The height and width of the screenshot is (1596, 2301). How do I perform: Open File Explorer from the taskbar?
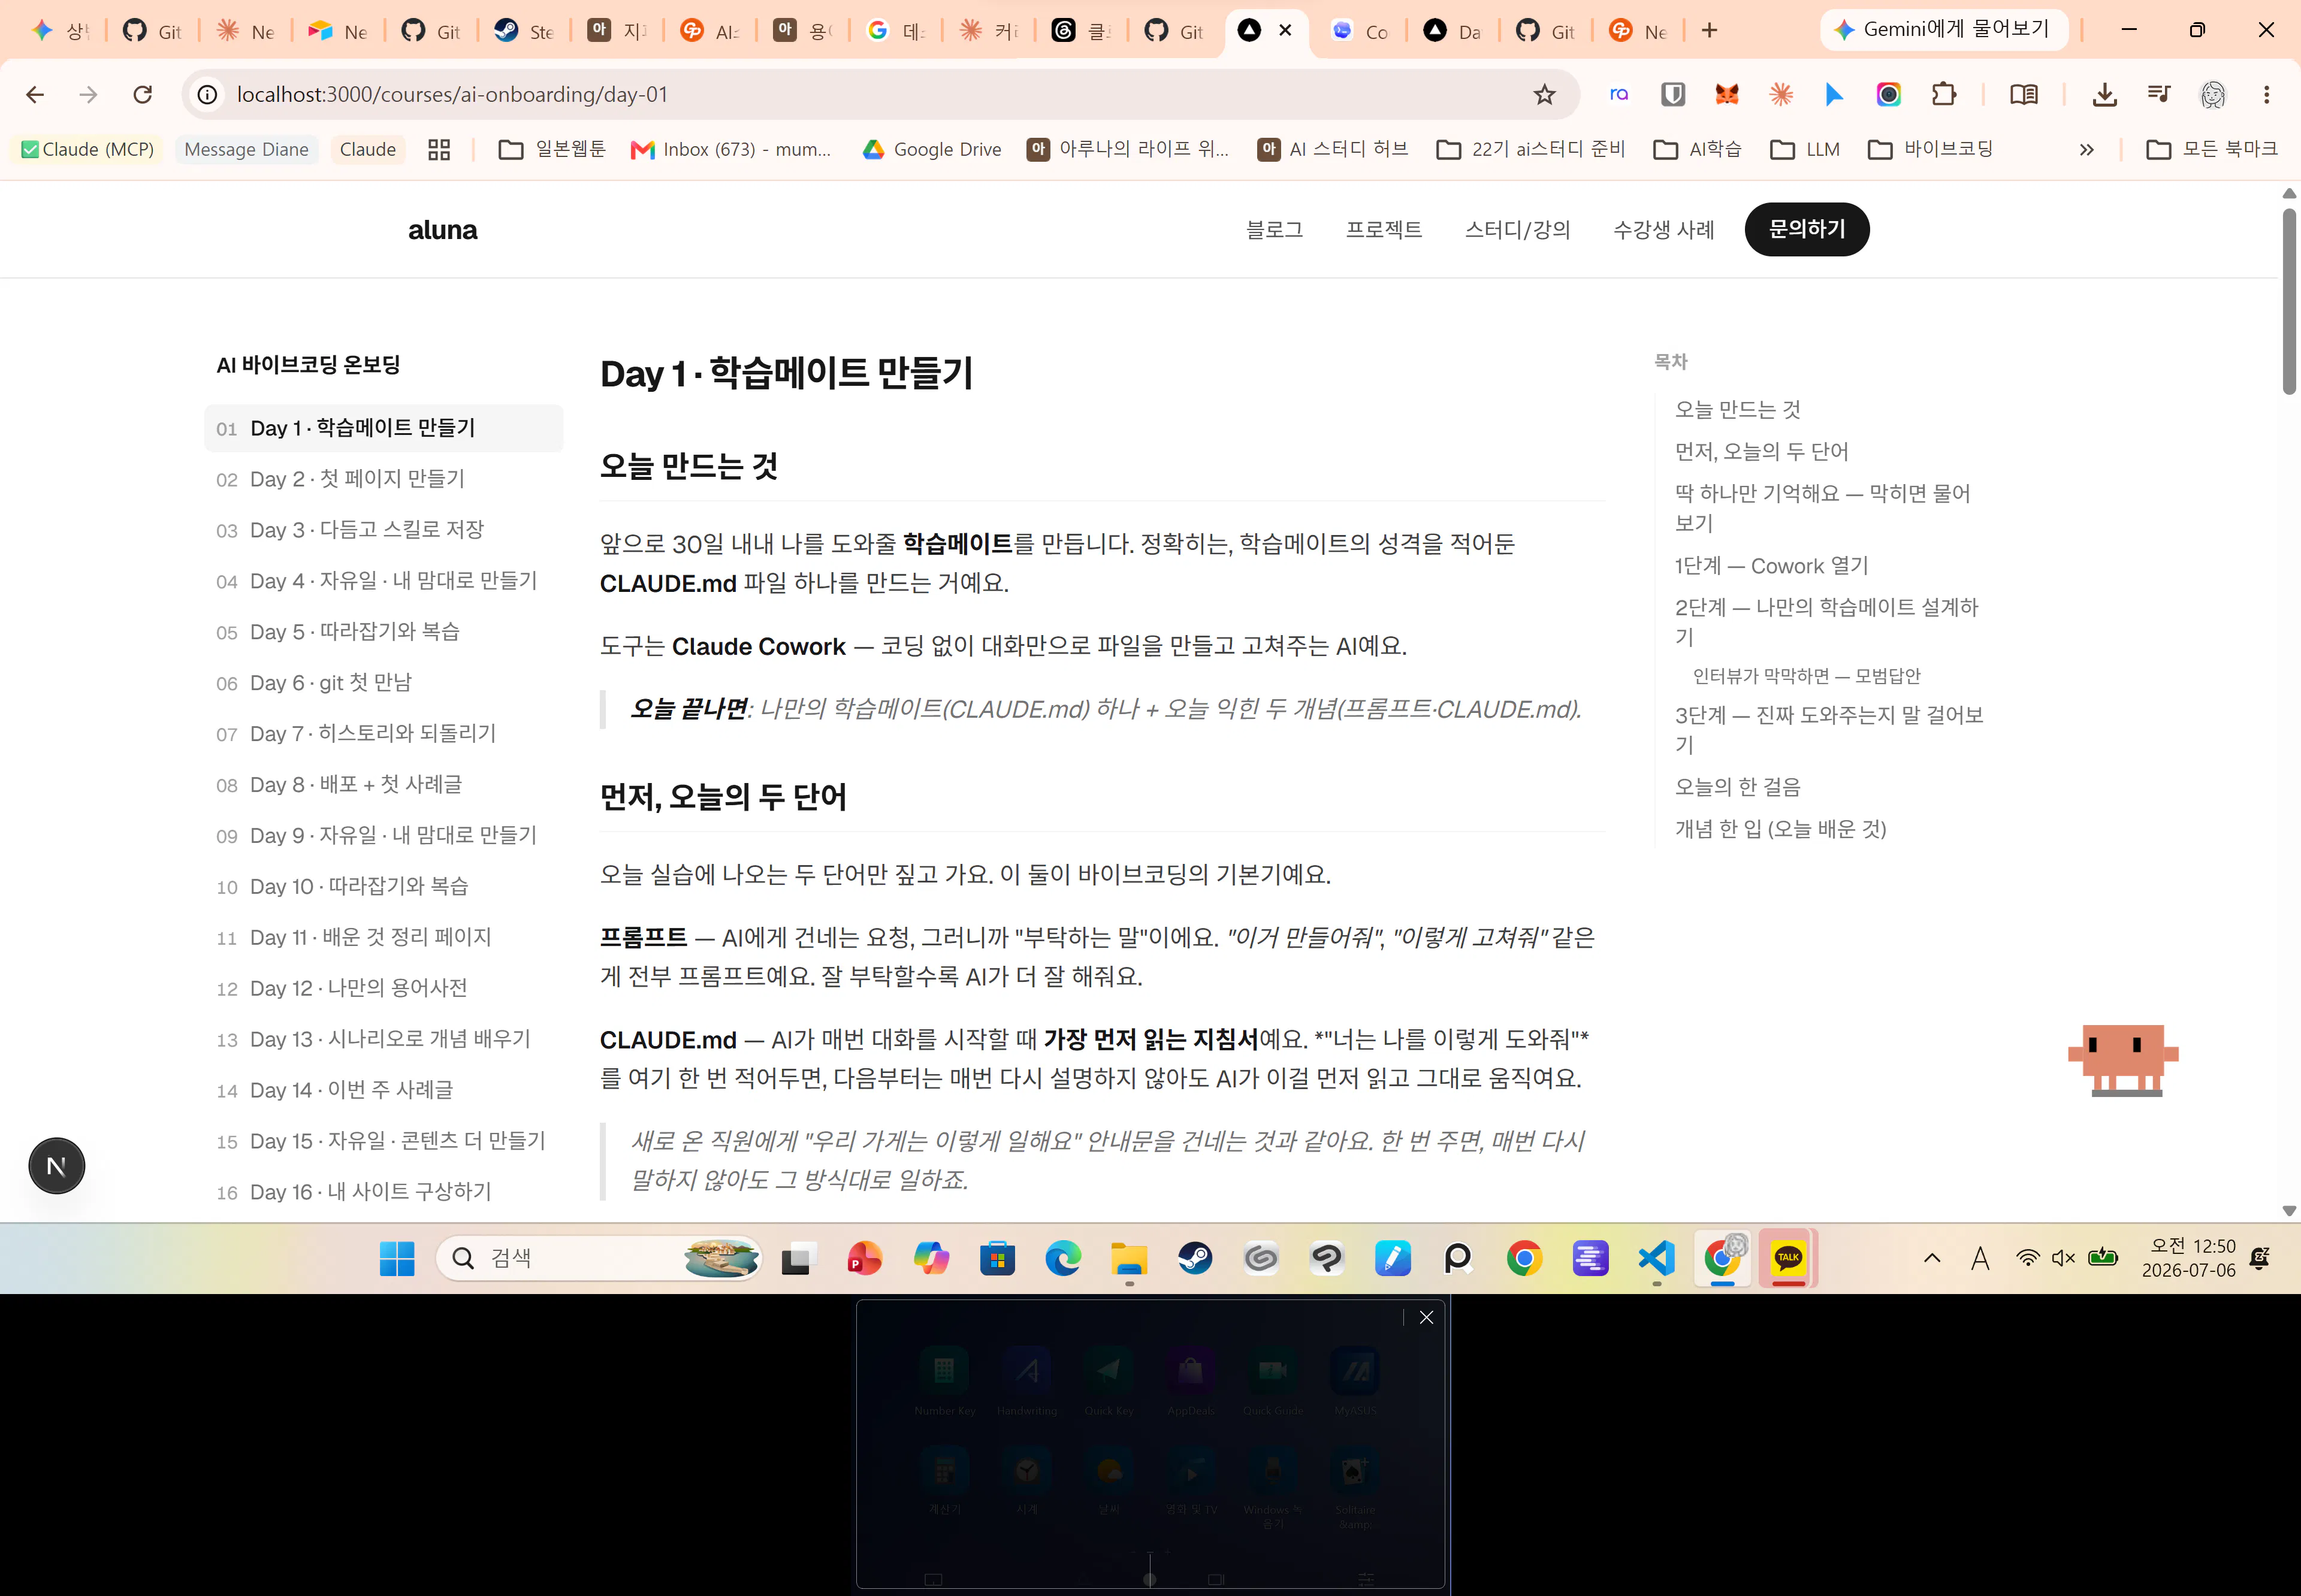pyautogui.click(x=1129, y=1258)
